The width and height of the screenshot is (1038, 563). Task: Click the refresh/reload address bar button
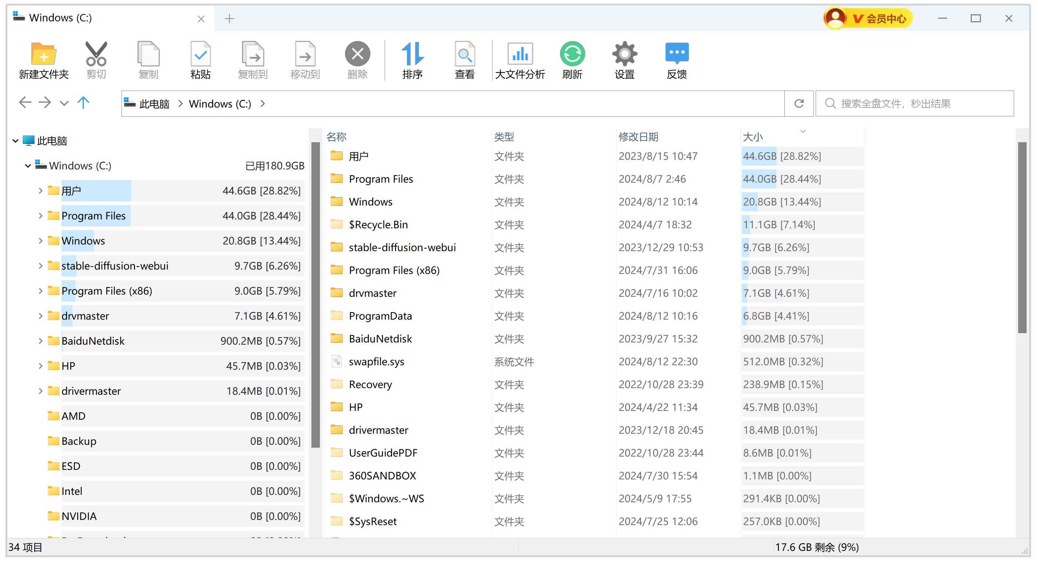[798, 103]
